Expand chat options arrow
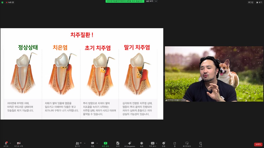Image resolution: width=264 pixels, height=148 pixels. point(97,143)
